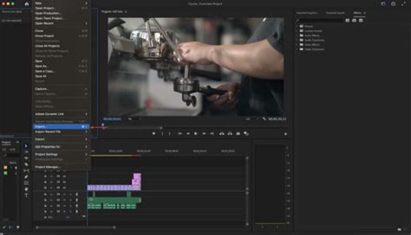Image resolution: width=411 pixels, height=235 pixels.
Task: Open the Workspaces icon at top right
Action: 383,3
